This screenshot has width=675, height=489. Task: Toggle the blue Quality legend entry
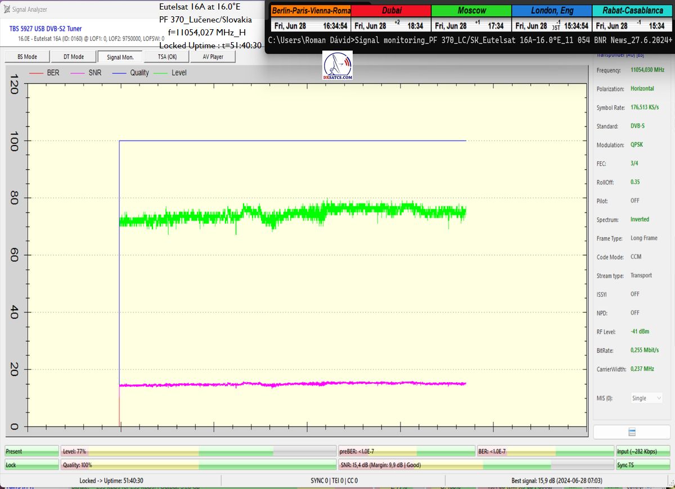130,73
